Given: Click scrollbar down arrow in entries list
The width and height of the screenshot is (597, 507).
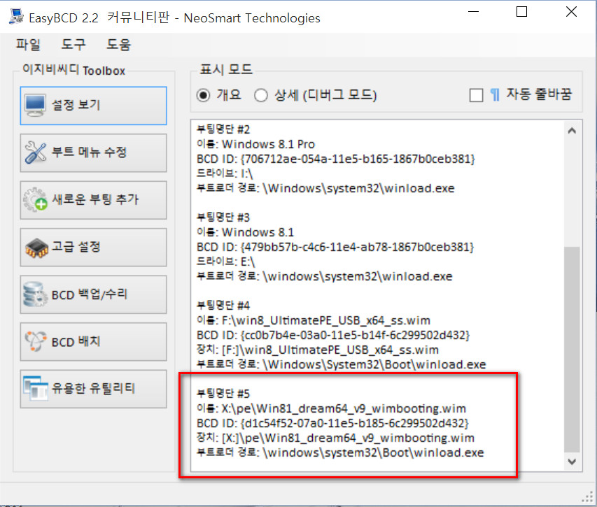Looking at the screenshot, I should 572,462.
